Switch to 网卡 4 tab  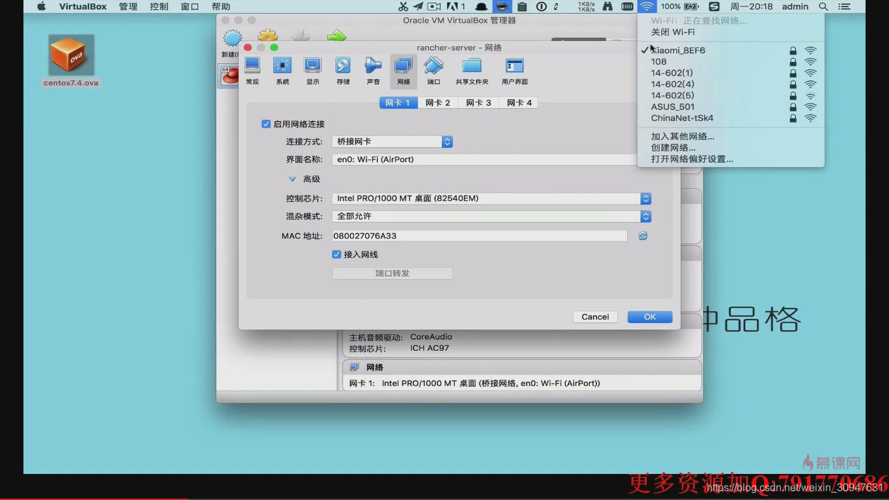click(519, 103)
